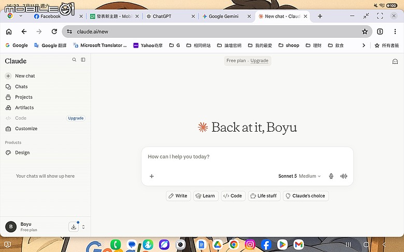Switch to the Google Gemini tab

(223, 16)
